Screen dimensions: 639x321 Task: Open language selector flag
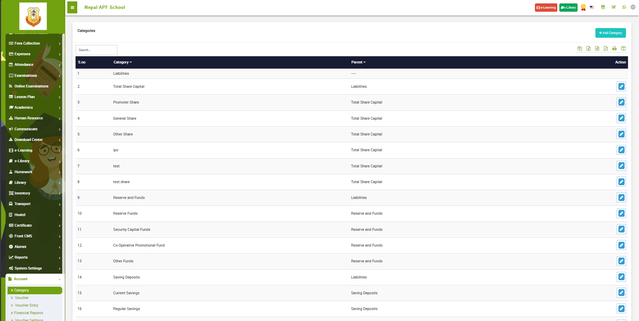[x=592, y=7]
